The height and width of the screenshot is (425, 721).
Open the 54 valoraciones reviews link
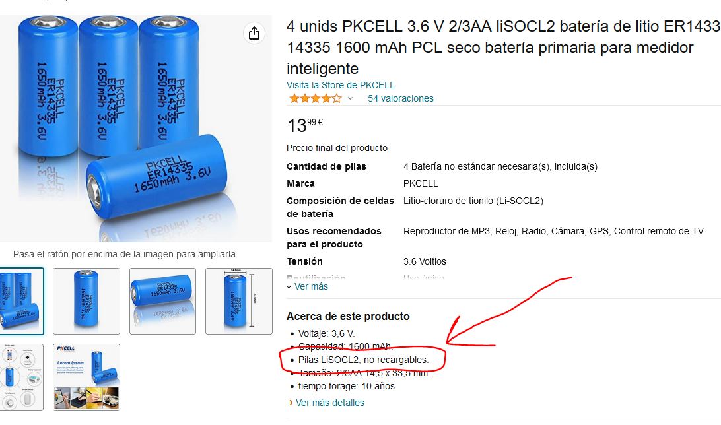click(x=401, y=98)
